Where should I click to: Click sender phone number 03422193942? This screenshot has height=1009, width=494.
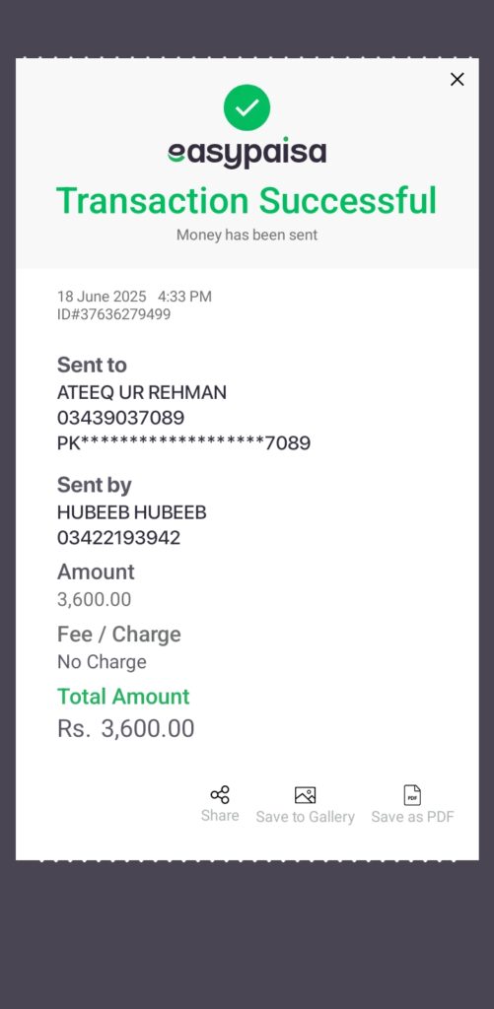[119, 537]
